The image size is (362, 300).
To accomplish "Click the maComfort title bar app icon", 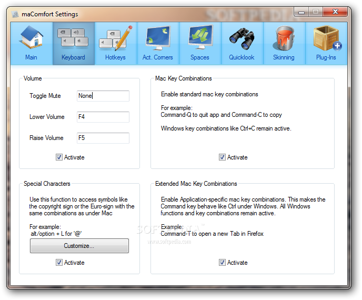I will (15, 14).
